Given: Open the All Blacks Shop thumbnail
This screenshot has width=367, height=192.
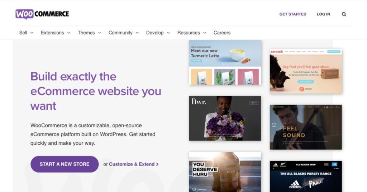Looking at the screenshot, I should 306,176.
